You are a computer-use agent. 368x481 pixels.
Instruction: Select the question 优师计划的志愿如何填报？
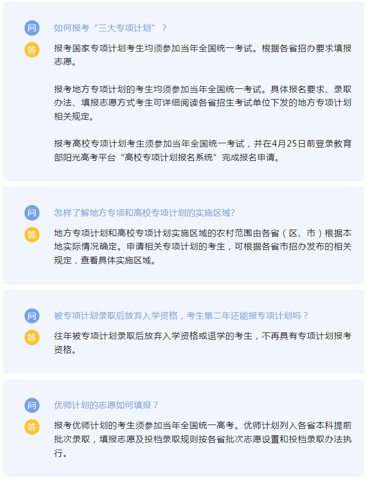tap(106, 405)
